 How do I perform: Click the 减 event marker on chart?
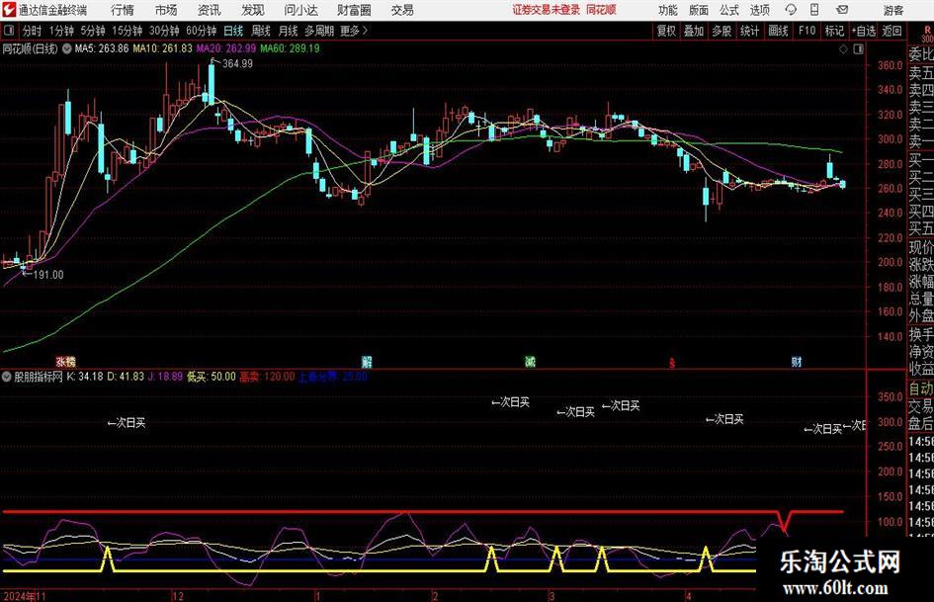(x=530, y=361)
